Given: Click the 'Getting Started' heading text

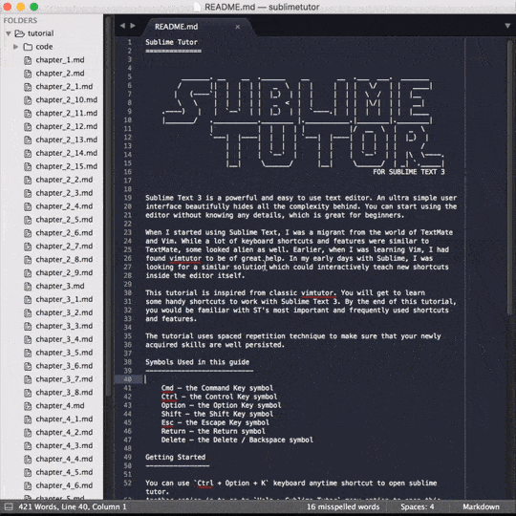Looking at the screenshot, I should (x=176, y=457).
